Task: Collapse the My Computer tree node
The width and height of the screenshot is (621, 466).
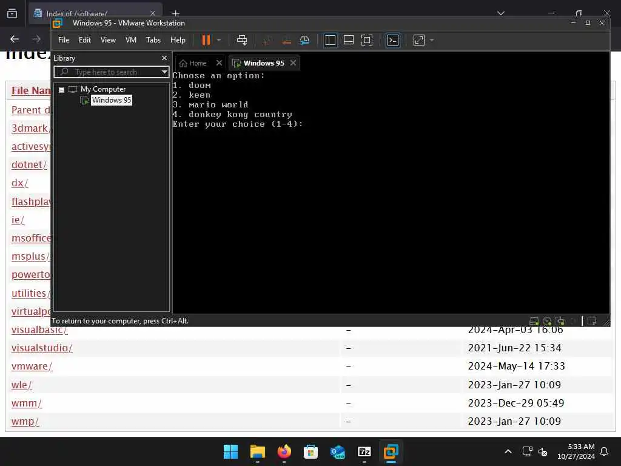Action: 61,90
